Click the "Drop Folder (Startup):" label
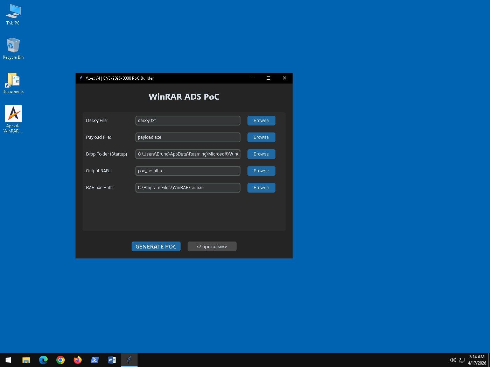 [x=107, y=154]
